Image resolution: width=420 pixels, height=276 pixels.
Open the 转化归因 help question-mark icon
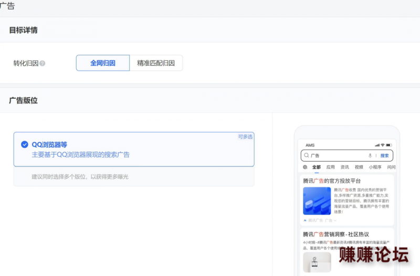point(43,63)
